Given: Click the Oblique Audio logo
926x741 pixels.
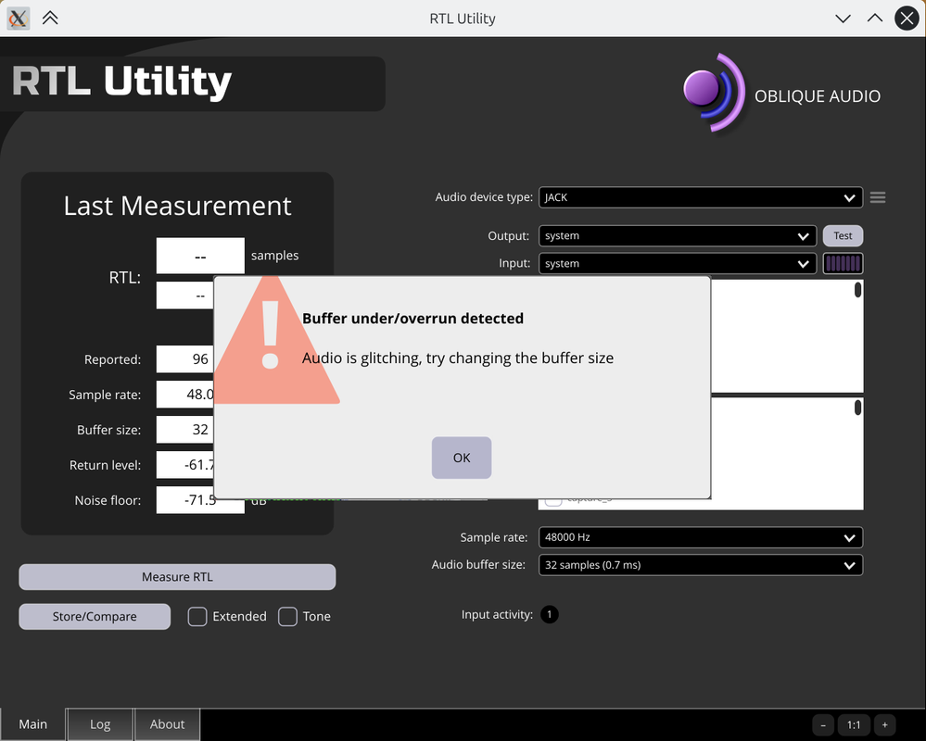Looking at the screenshot, I should point(782,94).
